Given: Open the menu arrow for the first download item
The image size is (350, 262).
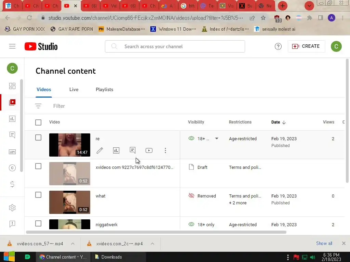Looking at the screenshot, I should click(73, 244).
